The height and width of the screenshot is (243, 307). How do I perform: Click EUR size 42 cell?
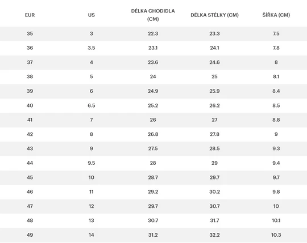point(30,134)
